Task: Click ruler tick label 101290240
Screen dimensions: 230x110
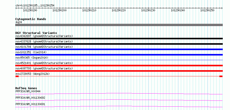Action: pos(178,10)
